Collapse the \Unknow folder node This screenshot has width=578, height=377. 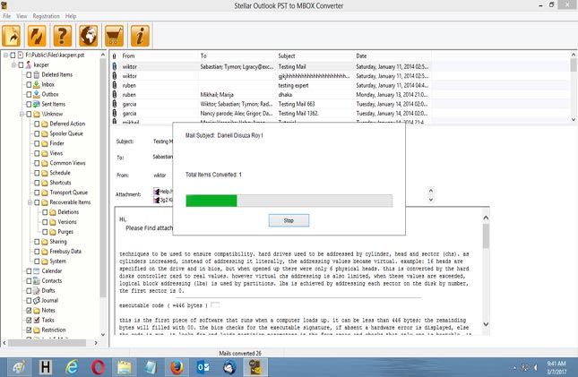pyautogui.click(x=22, y=114)
